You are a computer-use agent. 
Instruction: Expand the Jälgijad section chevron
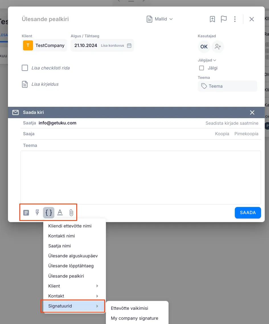[215, 60]
